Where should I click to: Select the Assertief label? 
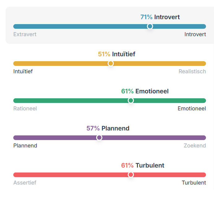point(25,183)
